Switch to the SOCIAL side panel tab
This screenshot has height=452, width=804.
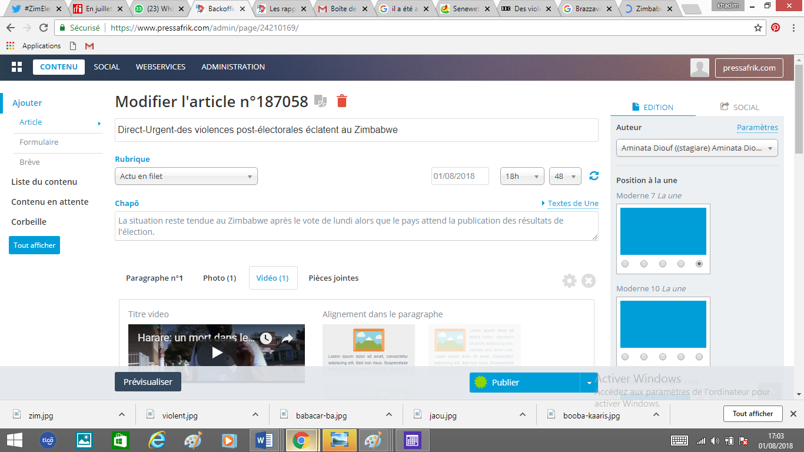pyautogui.click(x=740, y=107)
